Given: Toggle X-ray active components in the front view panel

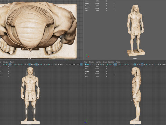Looking at the screenshot, I should (x=61, y=64).
